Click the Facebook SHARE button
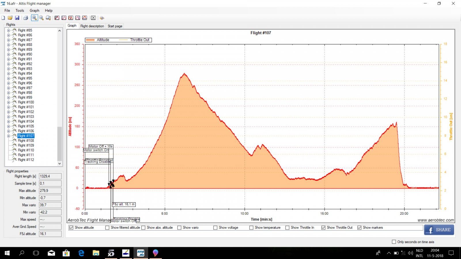The height and width of the screenshot is (259, 461). click(x=439, y=230)
